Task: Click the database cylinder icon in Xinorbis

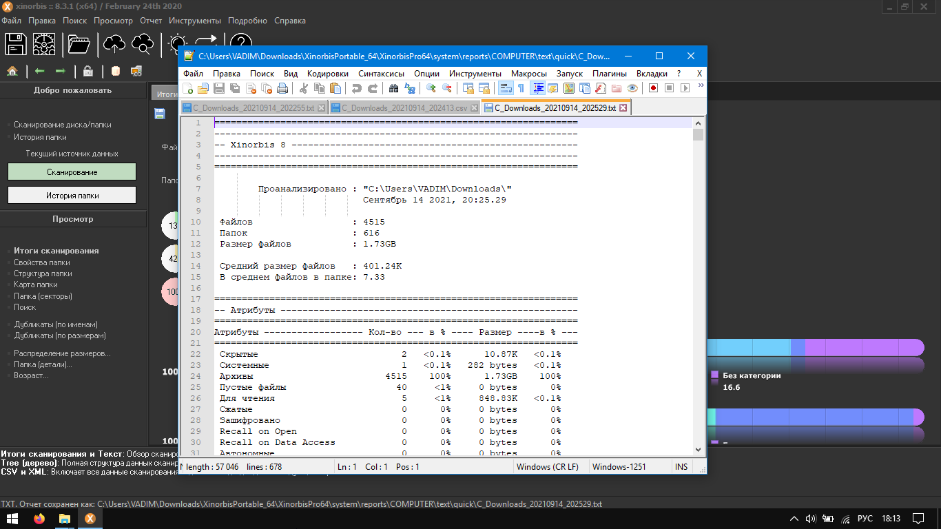Action: pos(116,70)
